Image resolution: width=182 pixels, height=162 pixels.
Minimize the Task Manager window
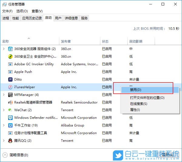[x=150, y=4]
